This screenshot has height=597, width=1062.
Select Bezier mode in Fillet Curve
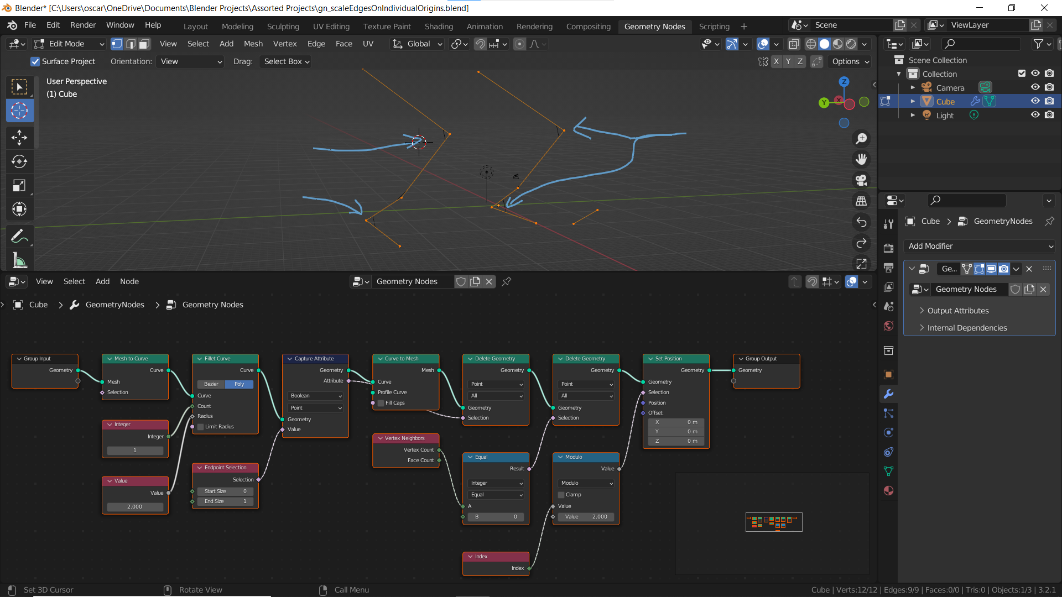[x=211, y=384]
